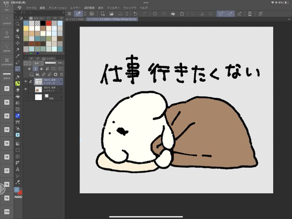Open the レイヤー (Layer) menu
This screenshot has height=219, width=292.
[x=76, y=8]
